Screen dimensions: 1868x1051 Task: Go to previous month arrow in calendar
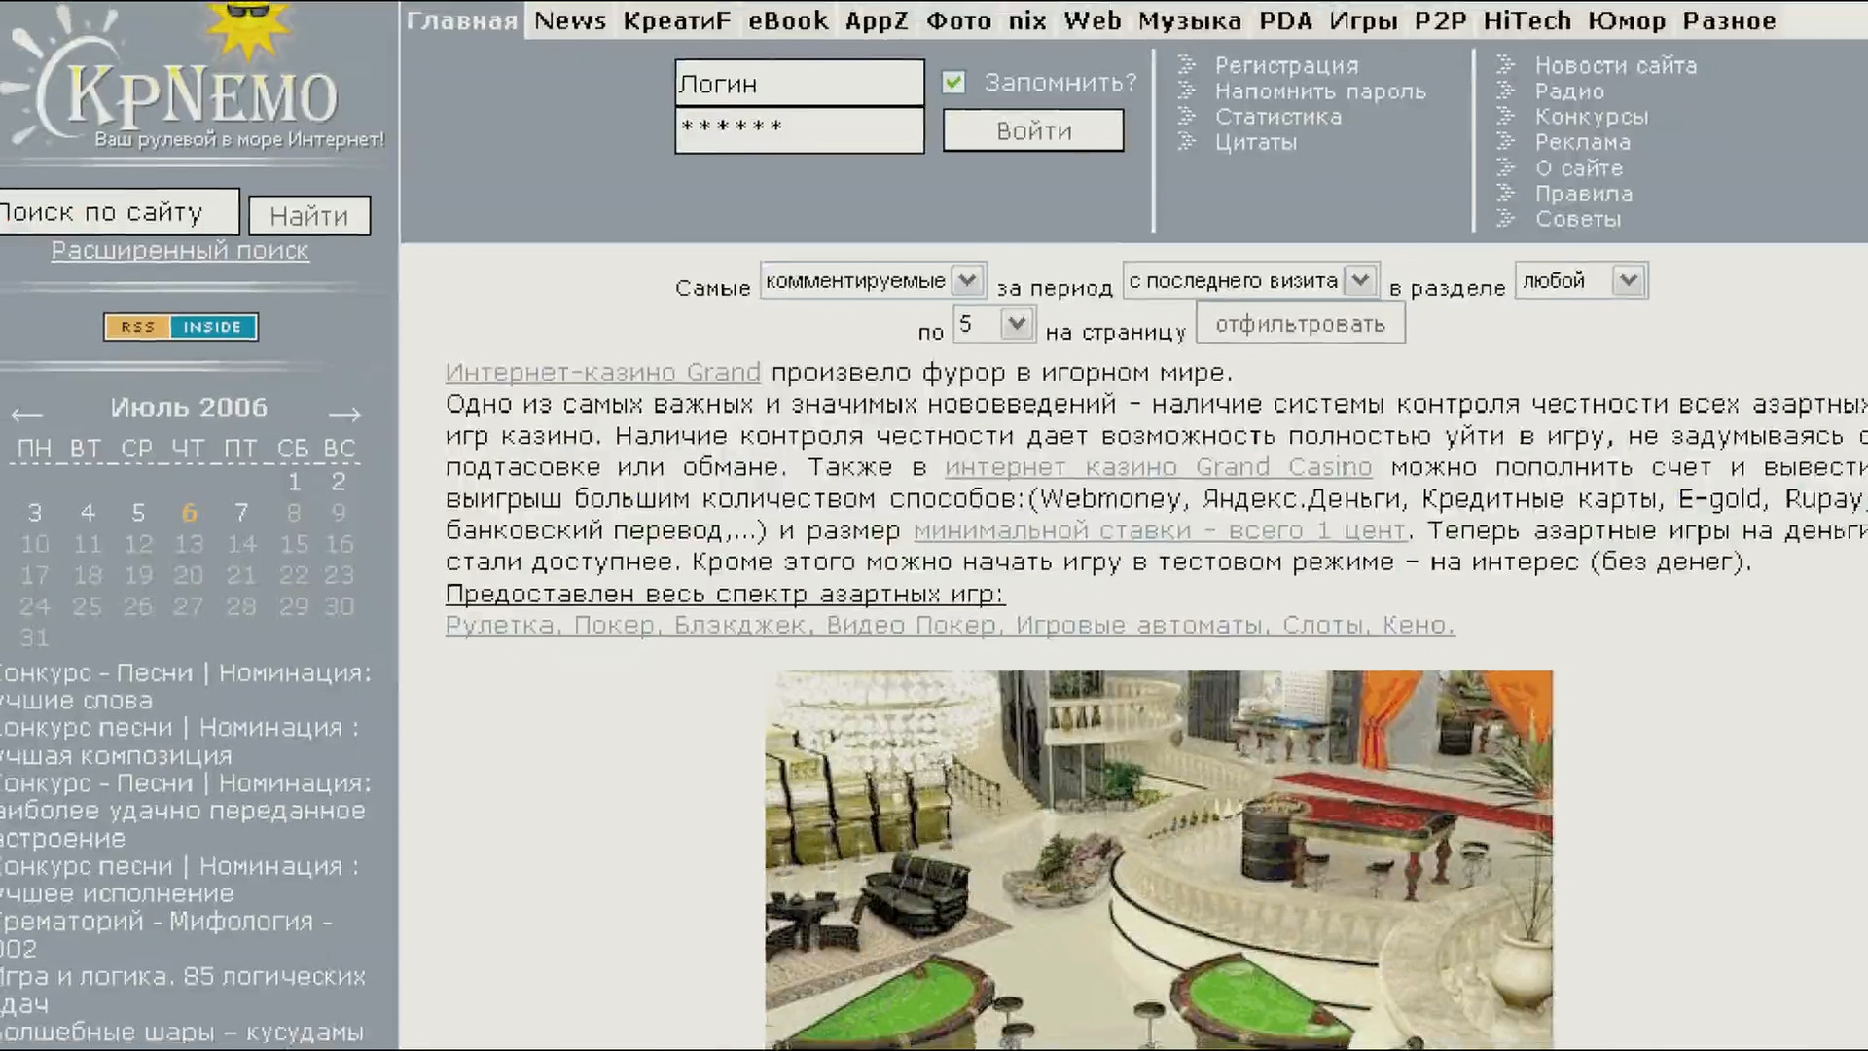[x=26, y=414]
